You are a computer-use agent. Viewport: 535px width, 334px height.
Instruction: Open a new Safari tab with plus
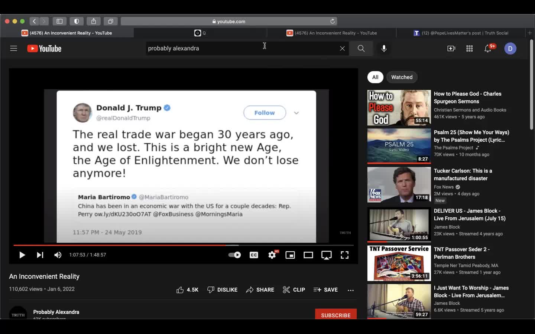pyautogui.click(x=530, y=33)
